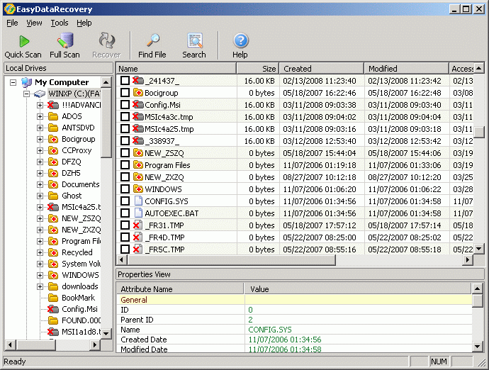Check the box next to Bocigroup

point(125,93)
